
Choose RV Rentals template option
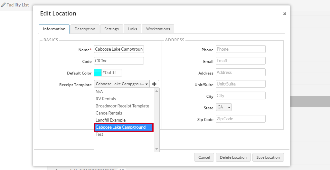124,99
